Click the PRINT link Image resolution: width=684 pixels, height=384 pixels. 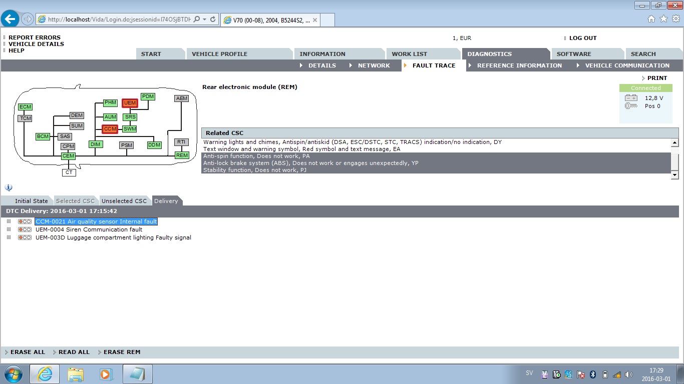657,78
